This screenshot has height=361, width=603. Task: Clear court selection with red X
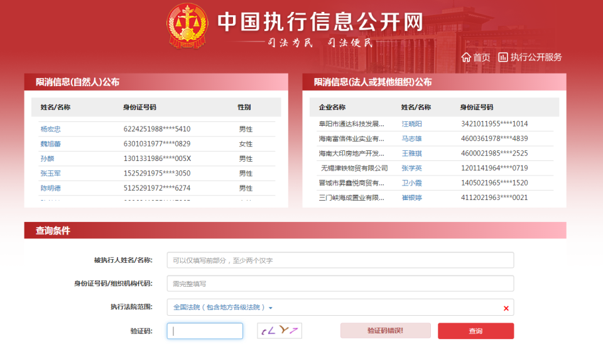[506, 308]
